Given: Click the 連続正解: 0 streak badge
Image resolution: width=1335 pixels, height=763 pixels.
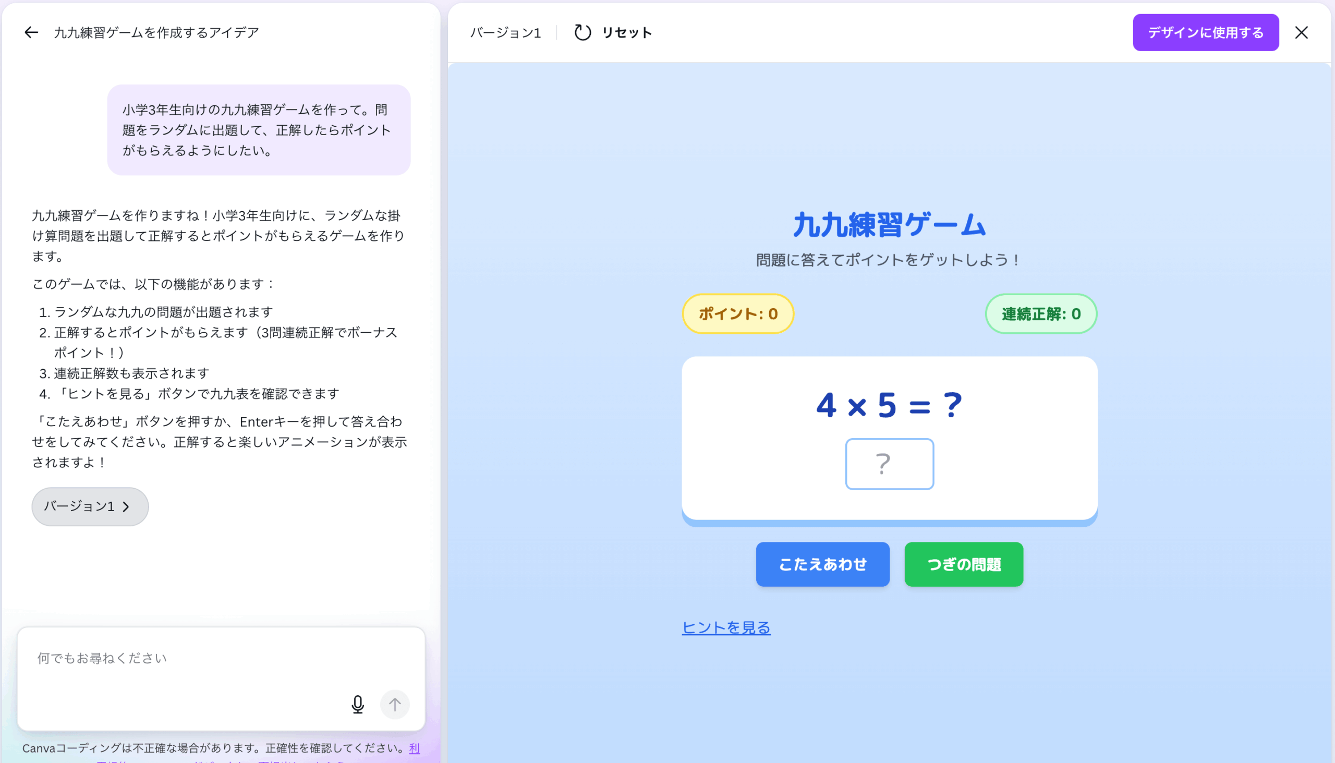Looking at the screenshot, I should (1040, 314).
